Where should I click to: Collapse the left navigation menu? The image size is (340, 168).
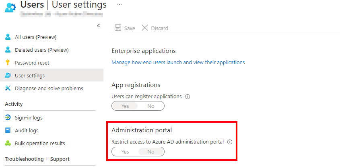98,26
